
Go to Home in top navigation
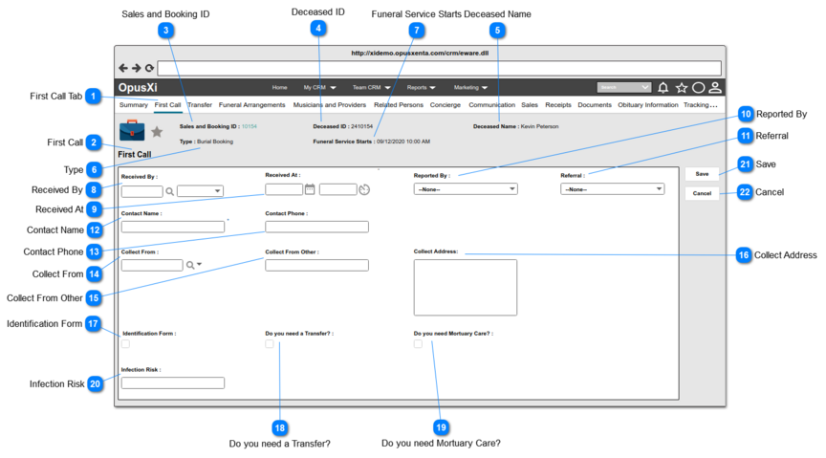tap(280, 88)
